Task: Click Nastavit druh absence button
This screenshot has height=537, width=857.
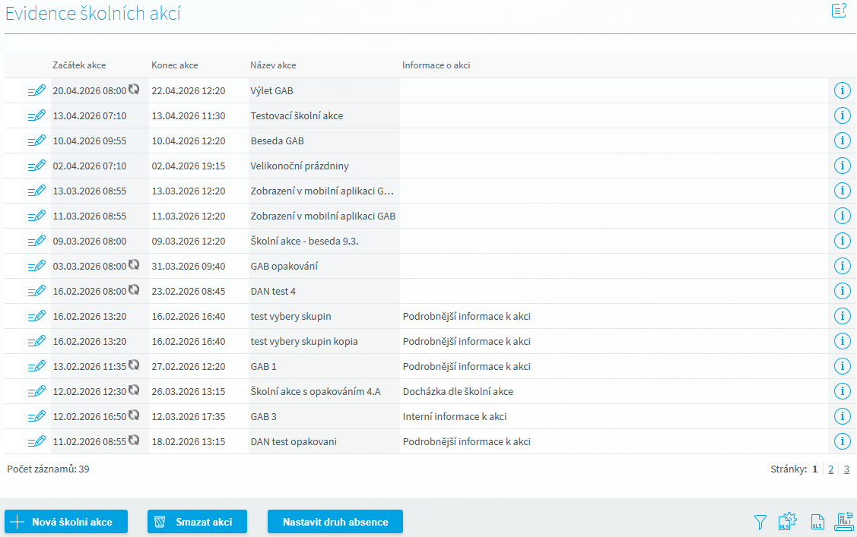Action: tap(335, 522)
